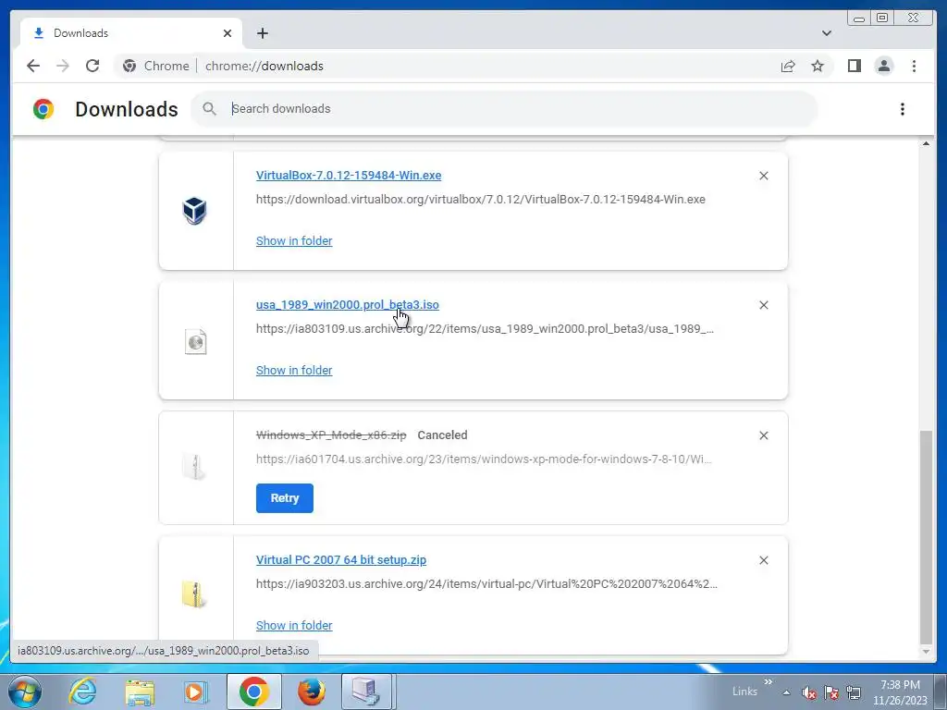Image resolution: width=947 pixels, height=710 pixels.
Task: Launch Firefox from the taskbar
Action: click(312, 692)
